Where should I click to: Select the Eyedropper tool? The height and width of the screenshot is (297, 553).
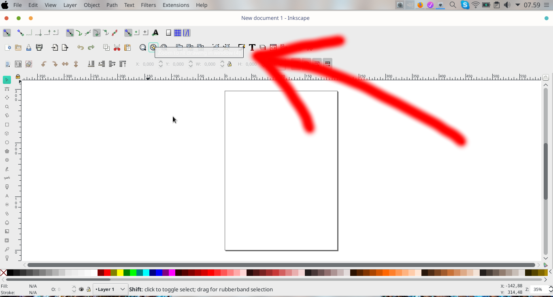coord(6,249)
